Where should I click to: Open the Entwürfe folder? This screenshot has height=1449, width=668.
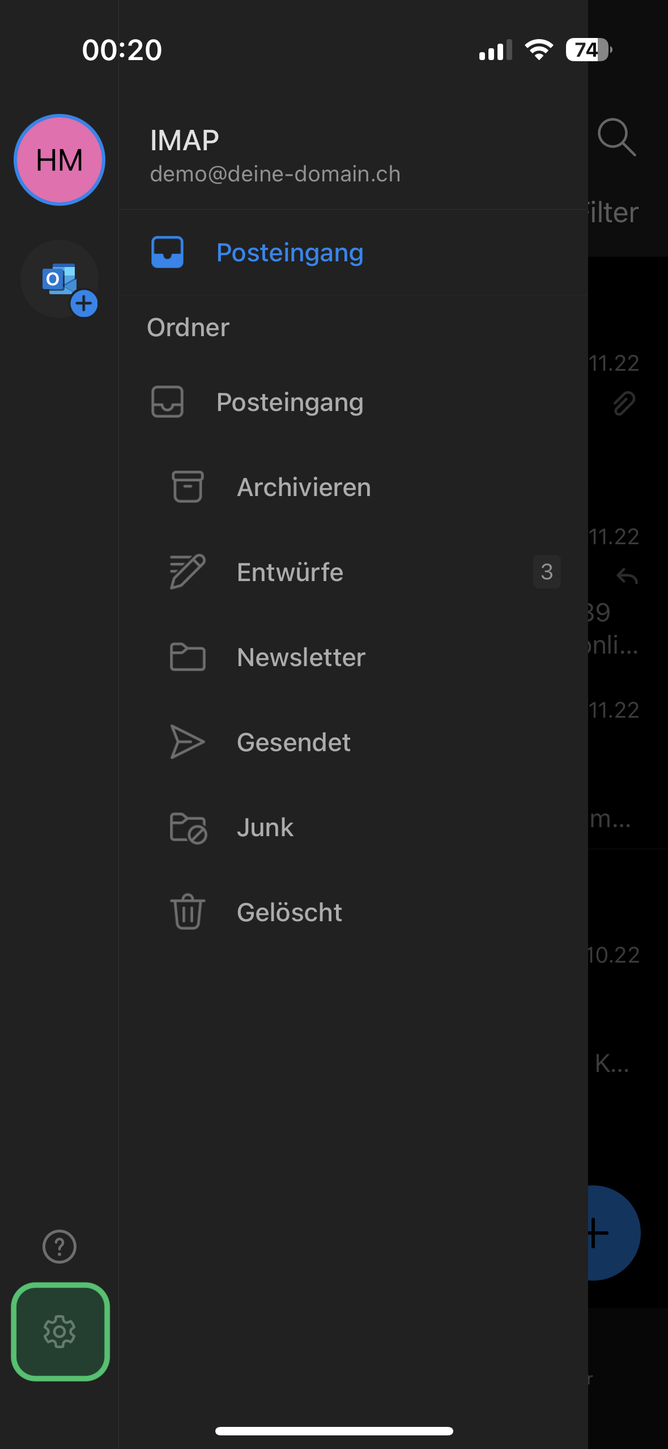(354, 572)
